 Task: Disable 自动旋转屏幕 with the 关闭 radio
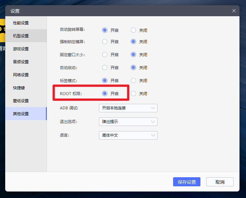(133, 30)
